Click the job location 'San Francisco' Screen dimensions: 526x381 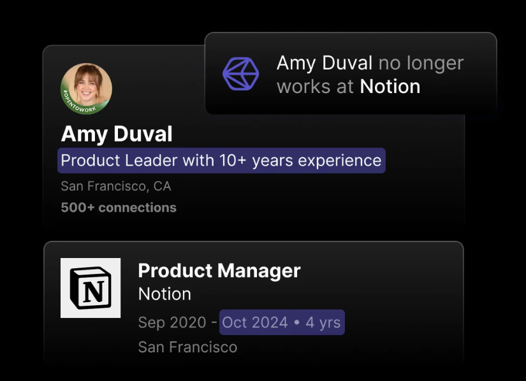188,347
